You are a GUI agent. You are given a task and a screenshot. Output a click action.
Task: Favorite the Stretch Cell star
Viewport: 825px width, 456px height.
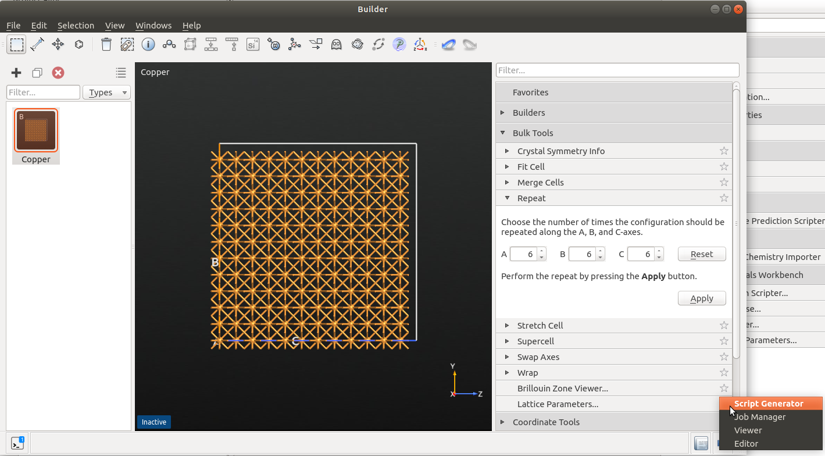click(x=724, y=326)
